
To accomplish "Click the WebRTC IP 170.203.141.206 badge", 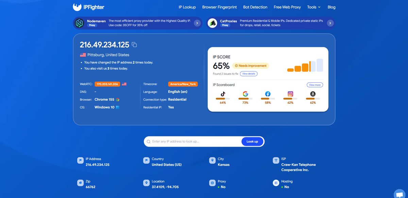I will pyautogui.click(x=107, y=84).
